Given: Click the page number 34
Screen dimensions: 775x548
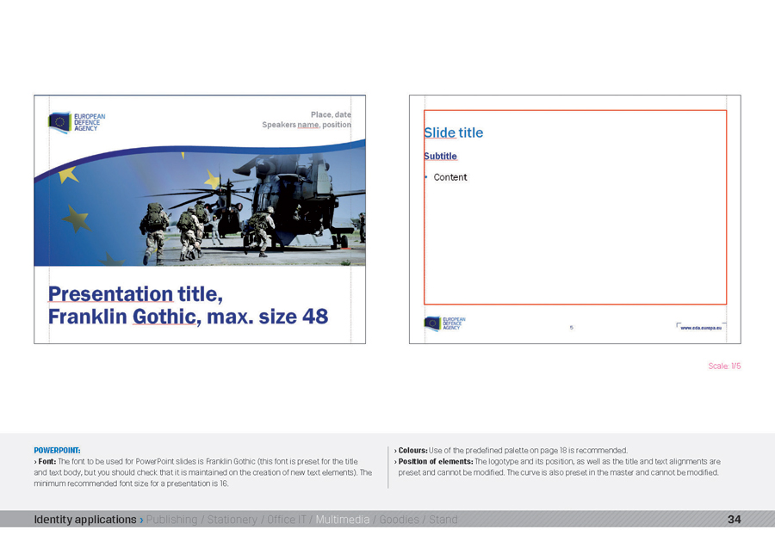Looking at the screenshot, I should pyautogui.click(x=734, y=520).
